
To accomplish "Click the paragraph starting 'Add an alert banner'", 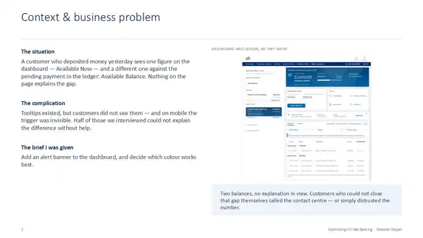I will (x=108, y=161).
